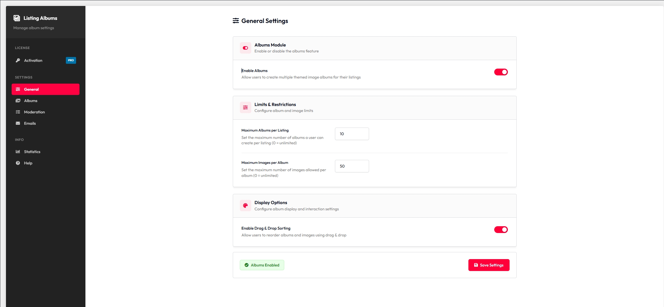
Task: Select the Moderation list icon
Action: coord(18,112)
